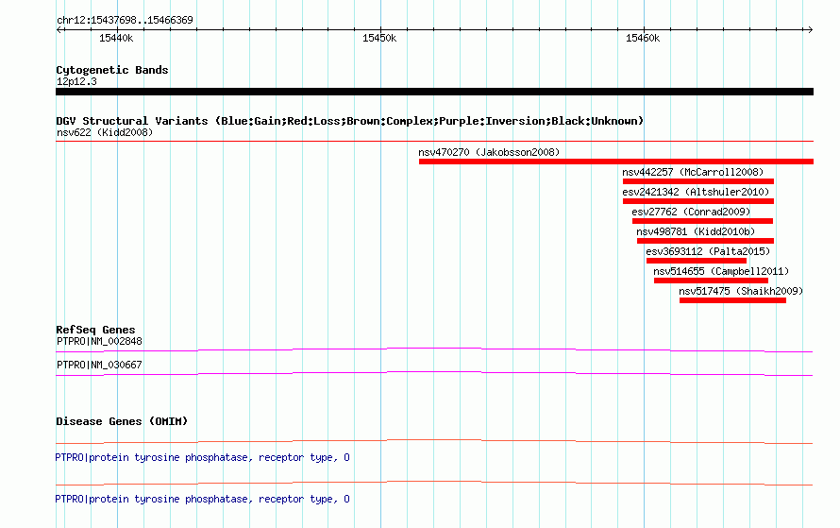Click the red bar for nsv470270
This screenshot has height=528, width=840.
pyautogui.click(x=616, y=162)
